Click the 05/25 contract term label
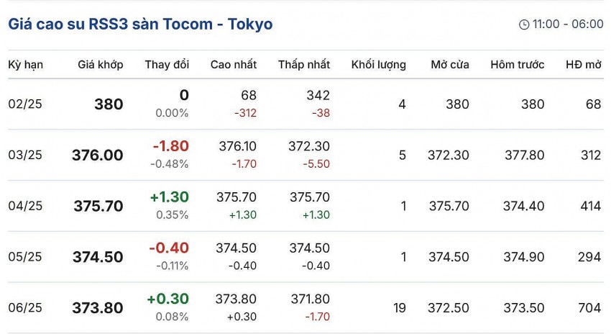 [25, 257]
